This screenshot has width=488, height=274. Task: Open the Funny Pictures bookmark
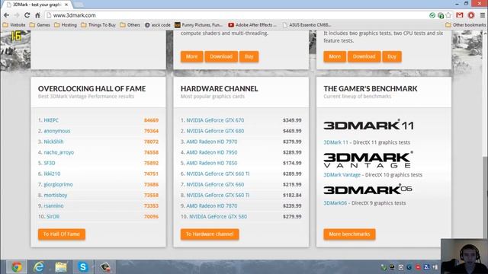click(199, 25)
